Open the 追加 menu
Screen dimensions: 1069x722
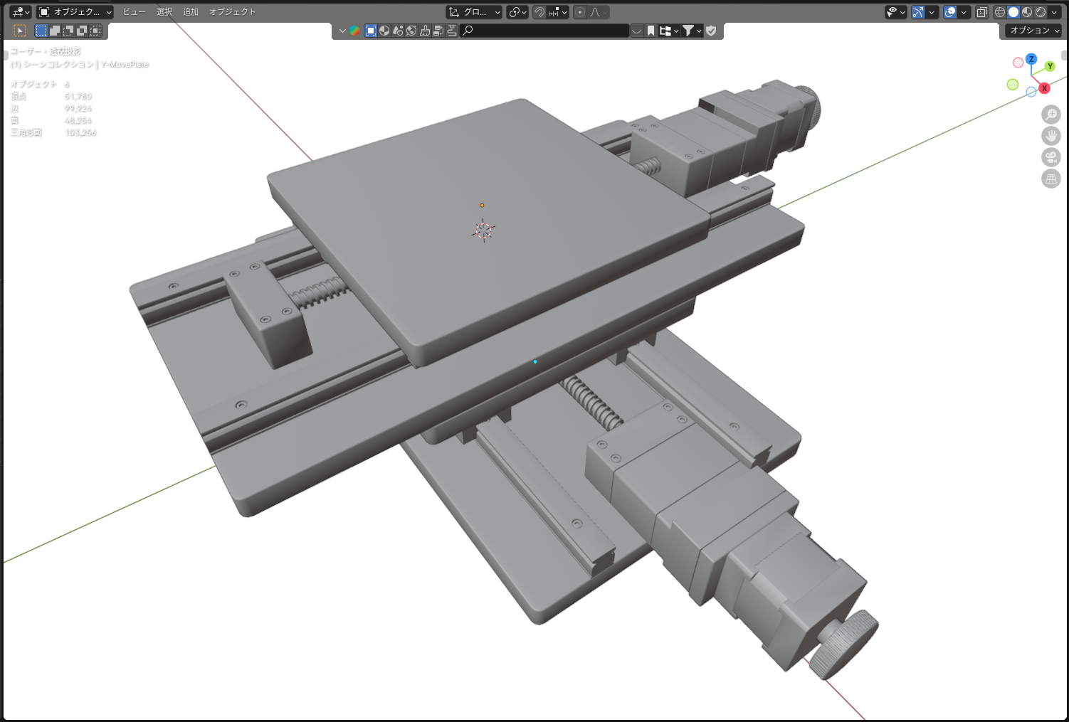(190, 12)
